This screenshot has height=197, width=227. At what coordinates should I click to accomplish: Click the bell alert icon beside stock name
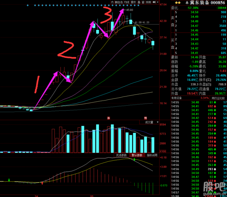tap(187, 2)
